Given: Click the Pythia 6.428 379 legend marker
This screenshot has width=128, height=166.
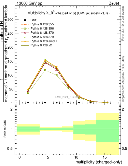Looking at the screenshot, I should (x=25, y=37).
